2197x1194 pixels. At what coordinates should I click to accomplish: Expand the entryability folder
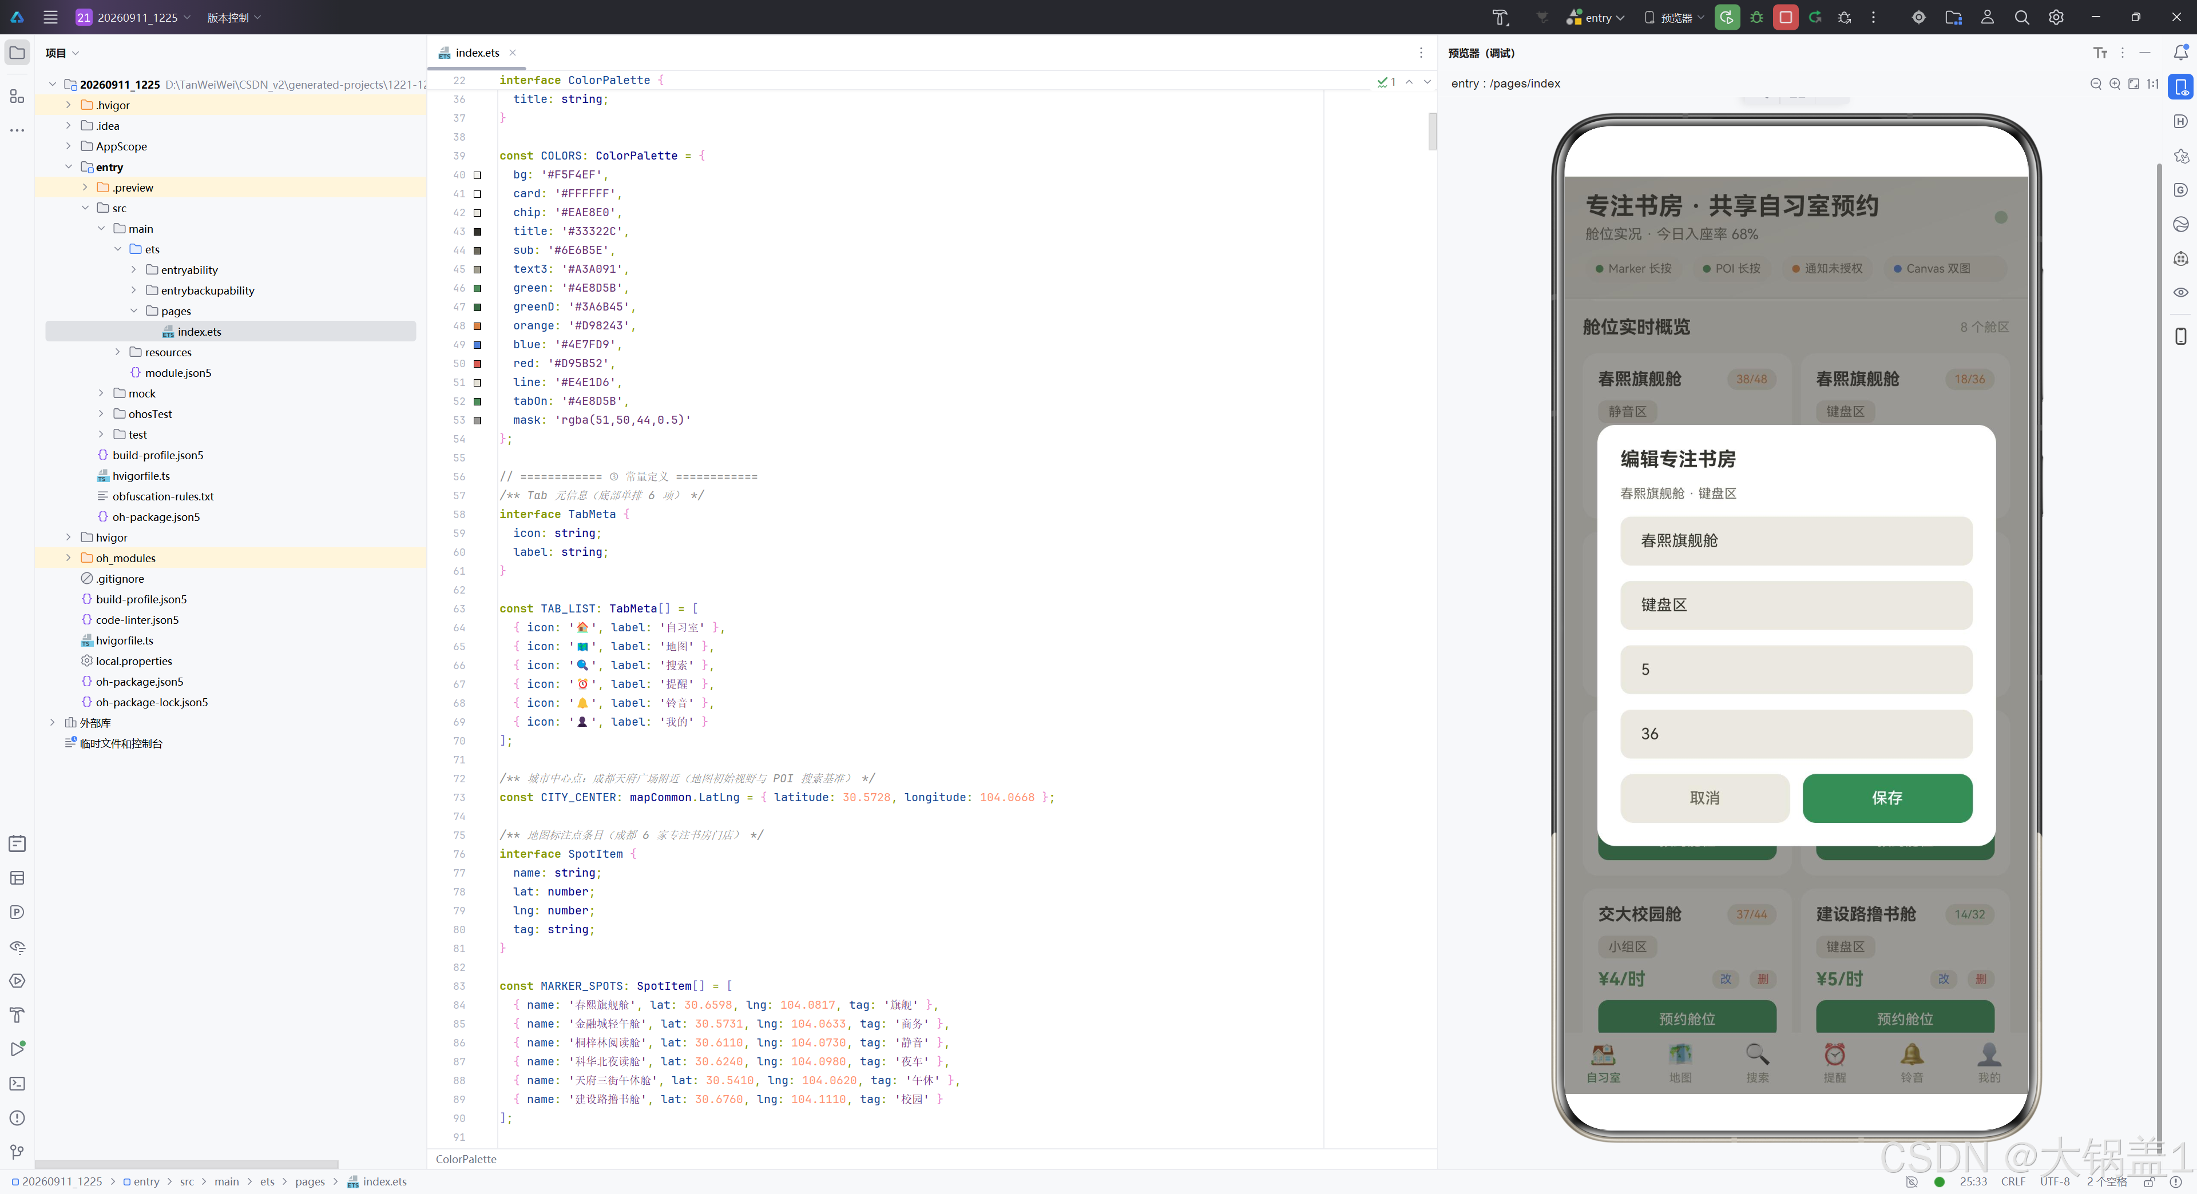pyautogui.click(x=134, y=269)
